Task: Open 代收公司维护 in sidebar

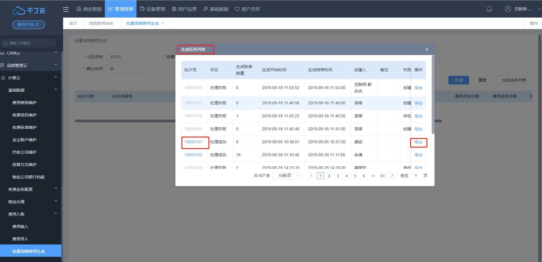Action: (x=24, y=152)
